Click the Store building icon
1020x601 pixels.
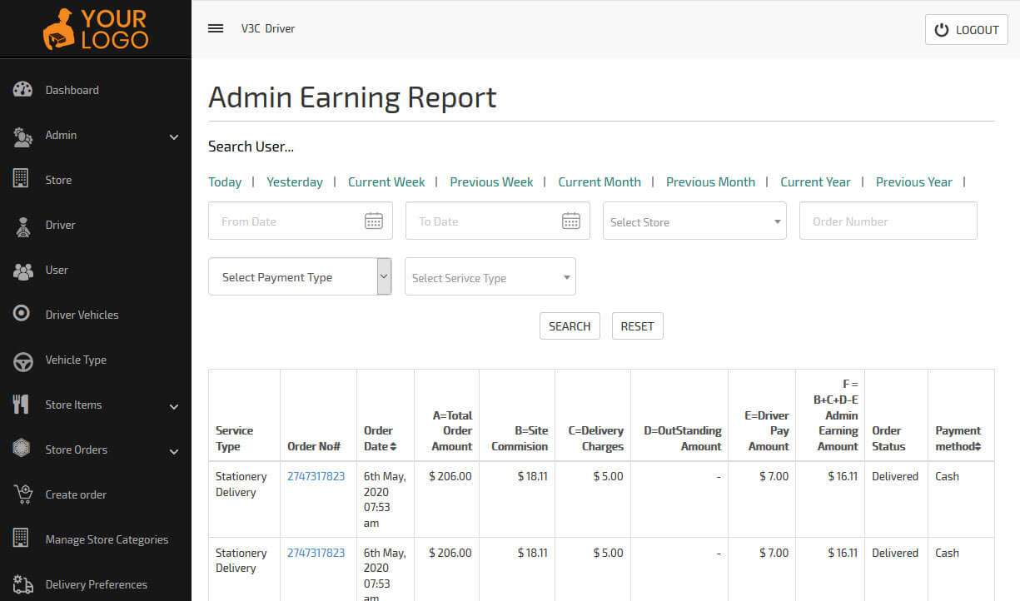[x=22, y=179]
